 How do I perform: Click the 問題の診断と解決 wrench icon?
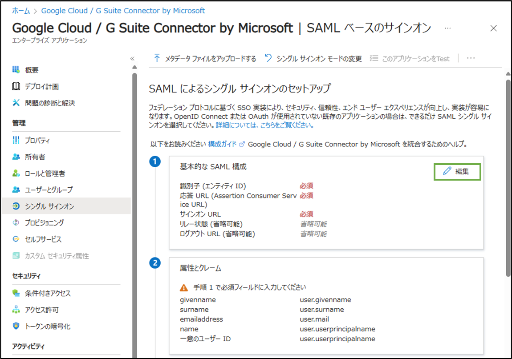click(x=16, y=102)
